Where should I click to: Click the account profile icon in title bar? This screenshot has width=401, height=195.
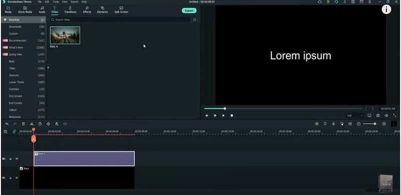345,2
